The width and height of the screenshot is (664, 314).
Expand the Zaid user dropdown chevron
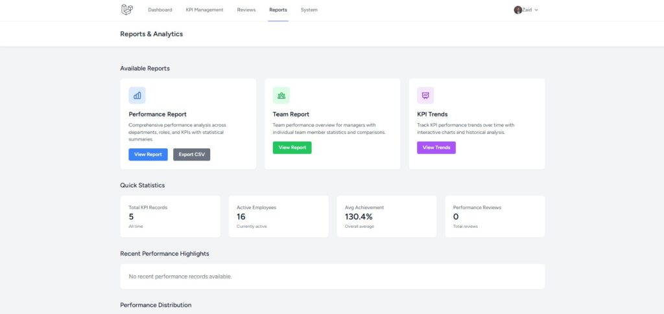pyautogui.click(x=536, y=10)
